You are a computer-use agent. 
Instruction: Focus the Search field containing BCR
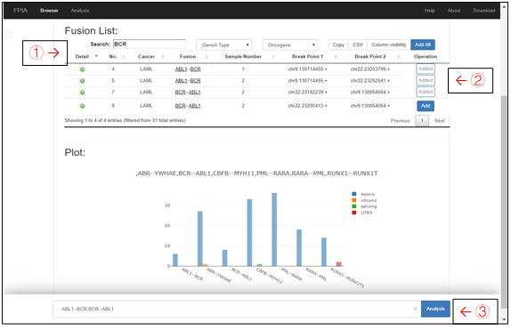point(150,44)
